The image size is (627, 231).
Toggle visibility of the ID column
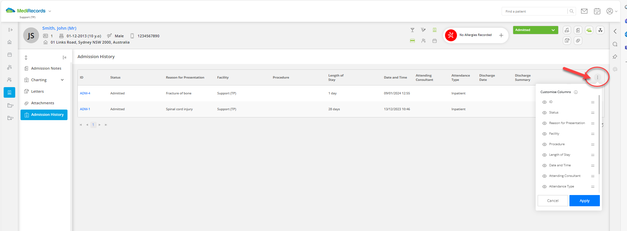point(544,102)
